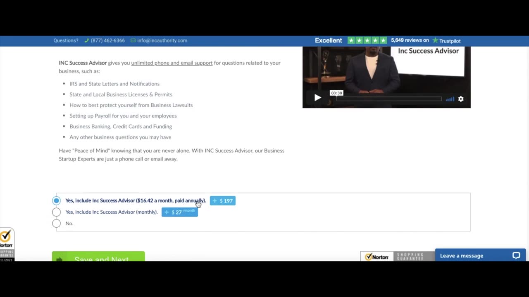Screen dimensions: 529x297
Task: Click the chat bubble icon
Action: (x=516, y=255)
